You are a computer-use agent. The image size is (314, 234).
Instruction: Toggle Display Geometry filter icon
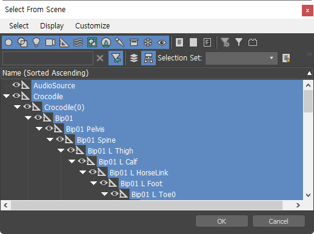8,42
